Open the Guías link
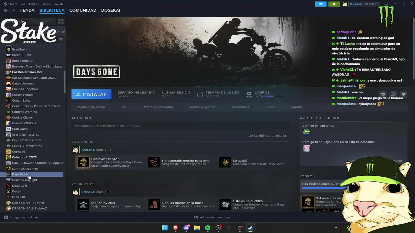Screen dimensions: 415x233 tap(269, 107)
